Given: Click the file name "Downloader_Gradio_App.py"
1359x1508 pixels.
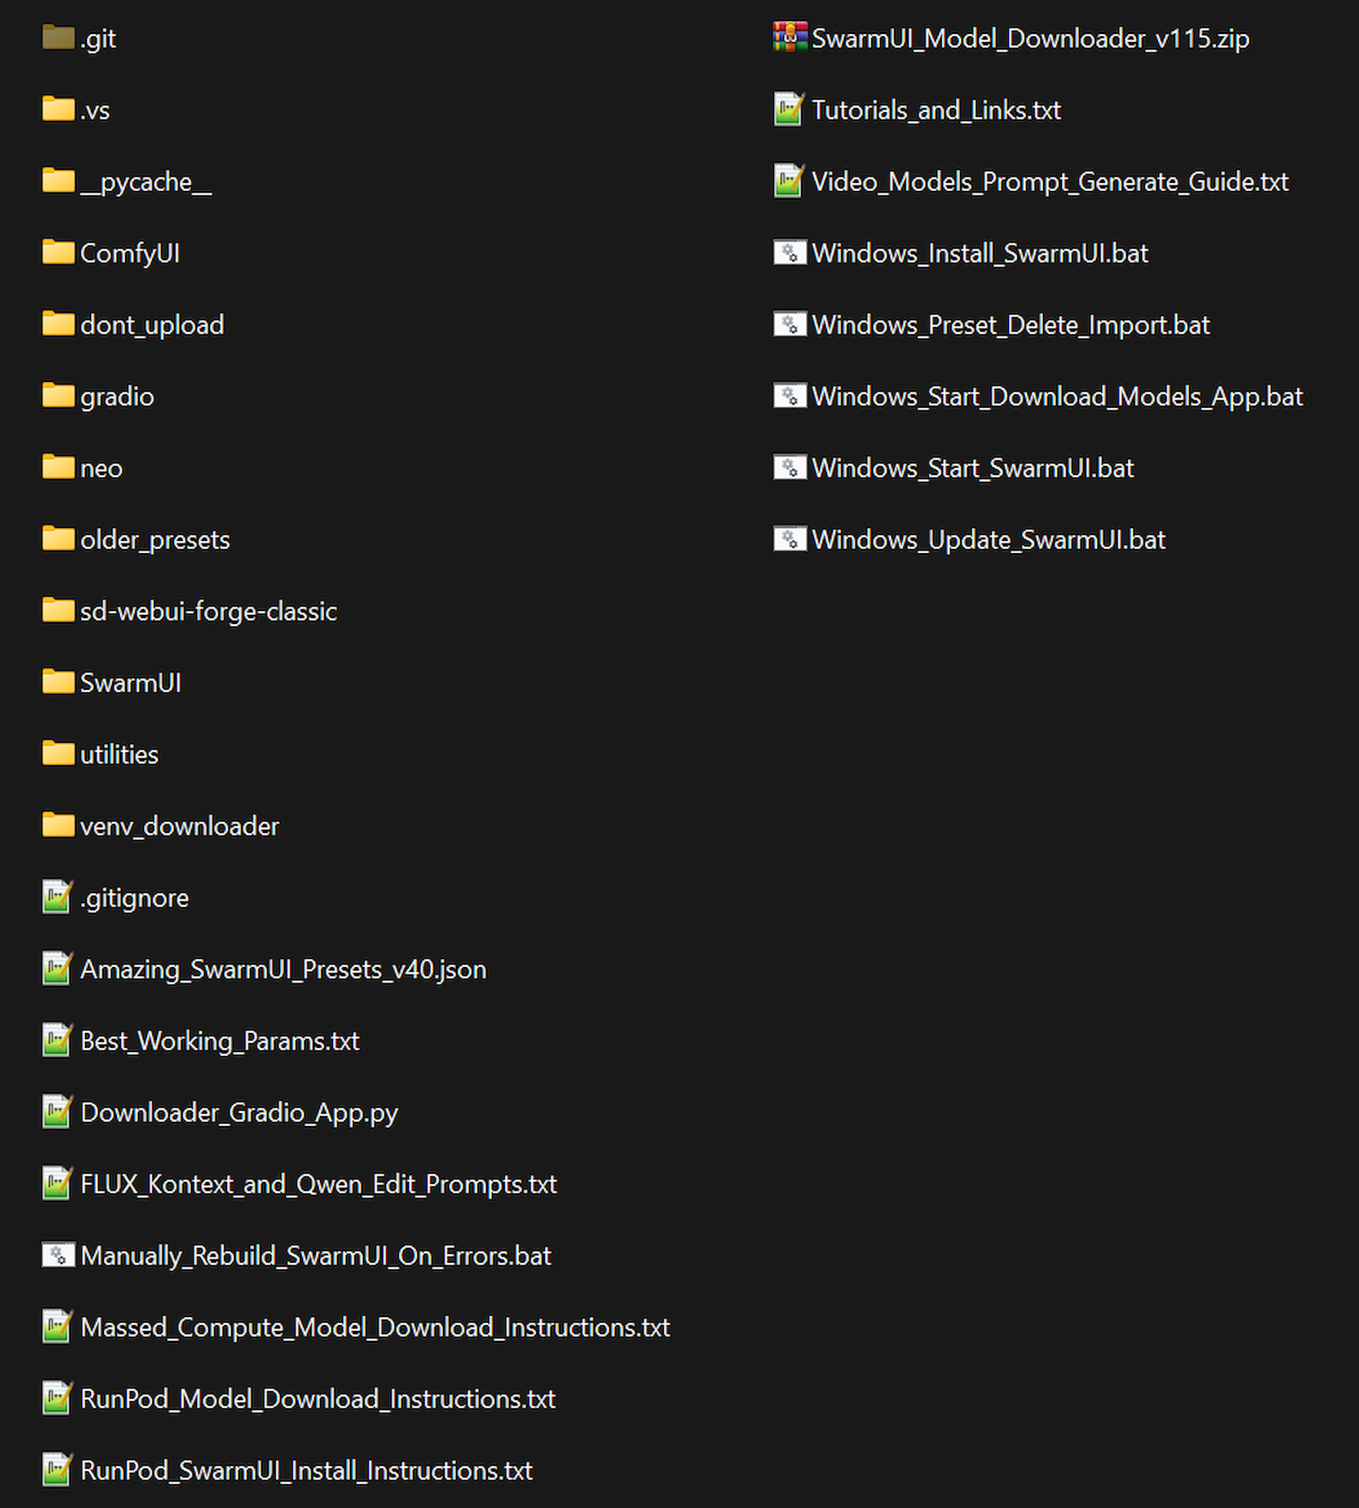Looking at the screenshot, I should 240,1114.
